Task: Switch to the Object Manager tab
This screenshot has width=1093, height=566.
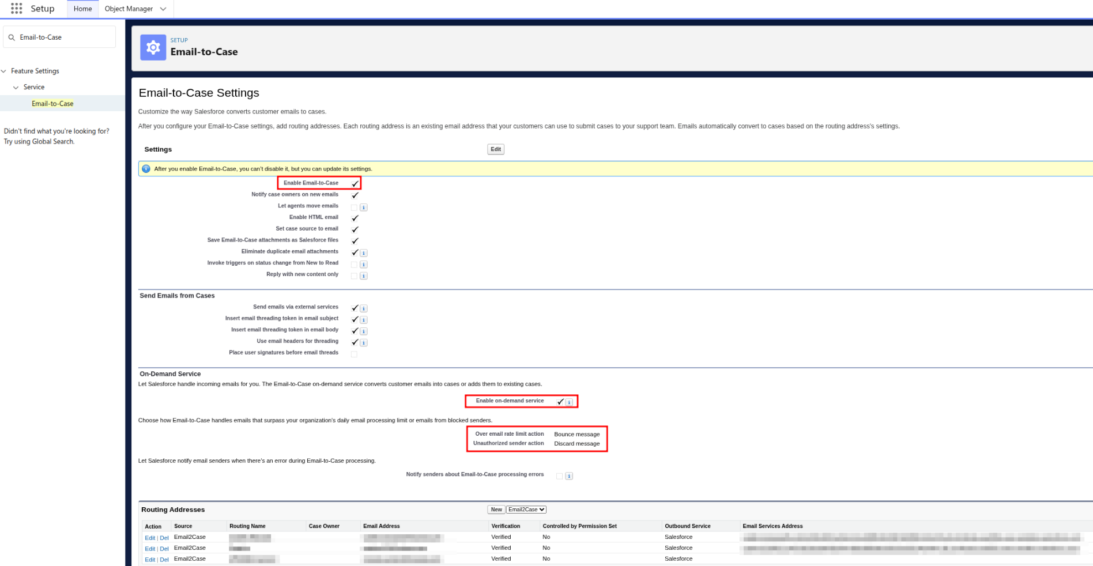Action: tap(129, 9)
